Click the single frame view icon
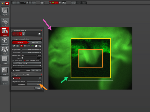Viewport: 150px width, 112px height. point(84,3)
